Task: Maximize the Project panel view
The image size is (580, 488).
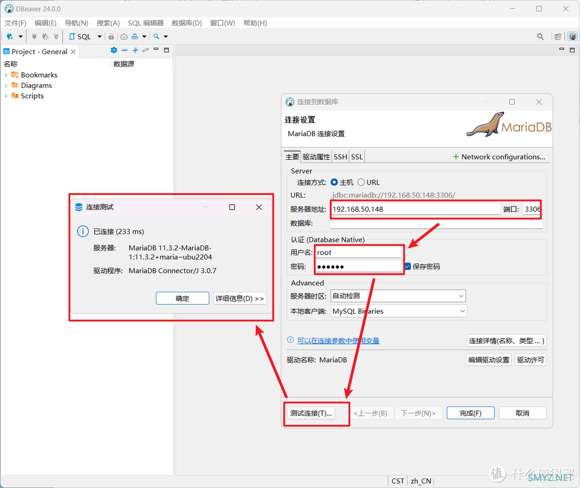Action: coord(166,50)
